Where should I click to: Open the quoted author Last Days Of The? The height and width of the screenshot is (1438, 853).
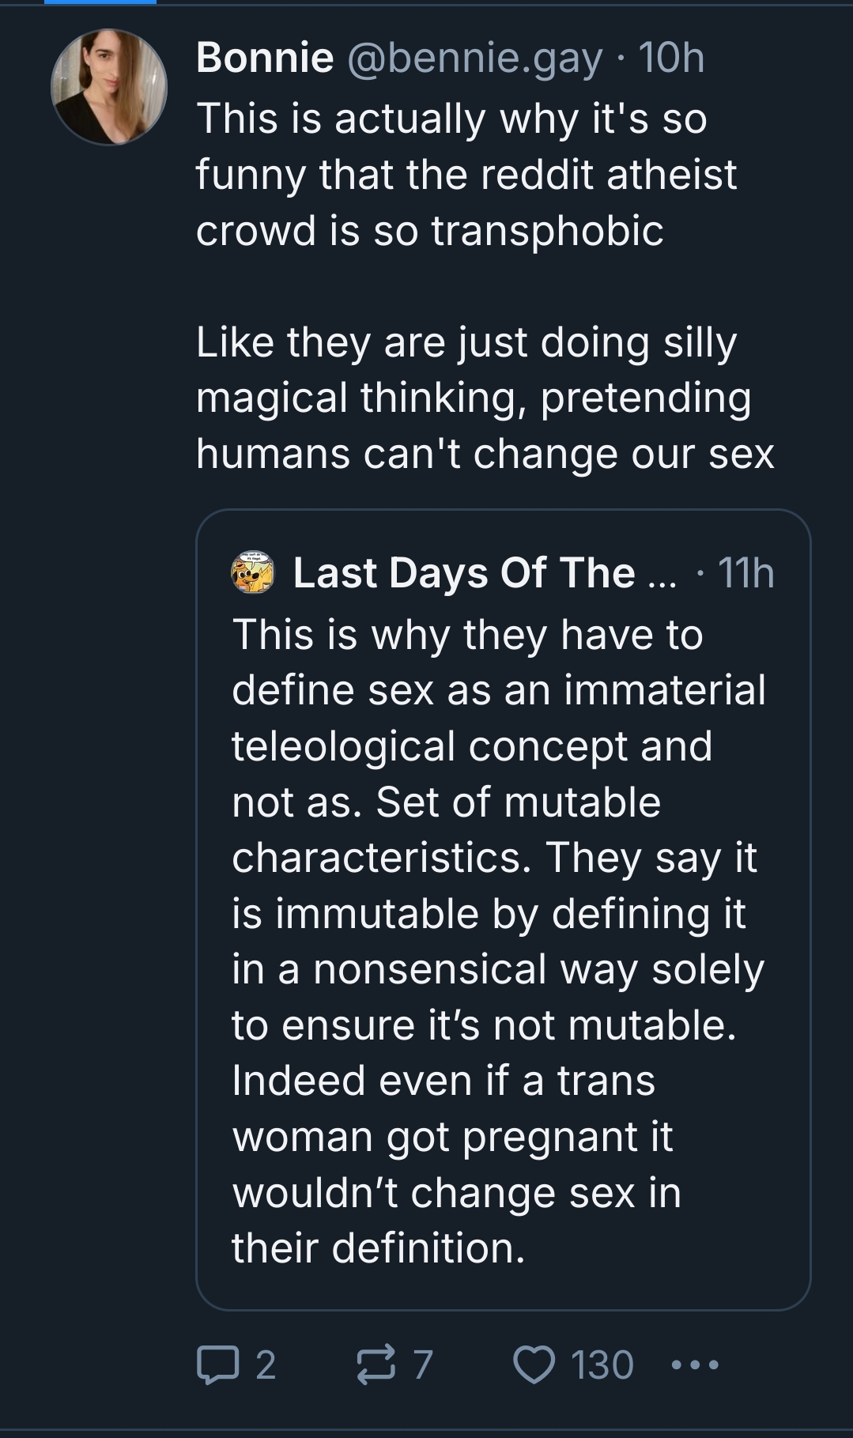(484, 572)
